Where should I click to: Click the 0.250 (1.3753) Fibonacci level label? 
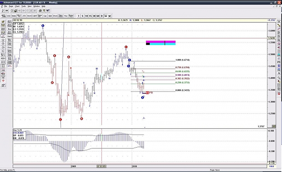click(182, 83)
